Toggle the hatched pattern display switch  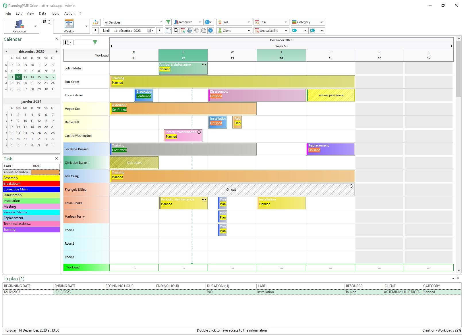point(313,30)
